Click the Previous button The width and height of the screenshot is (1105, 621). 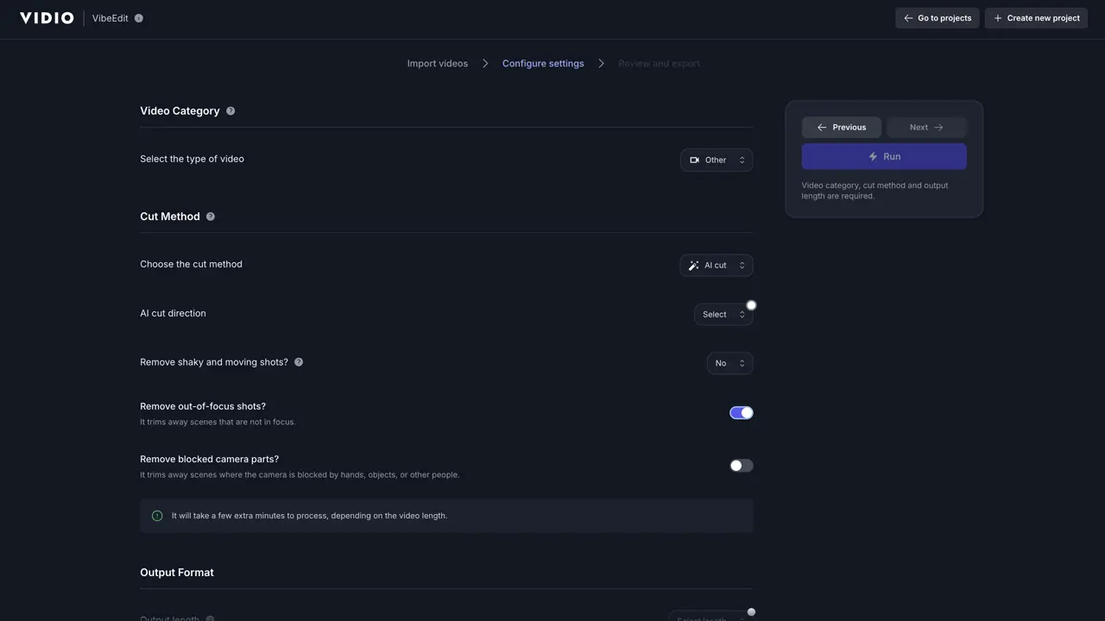842,128
